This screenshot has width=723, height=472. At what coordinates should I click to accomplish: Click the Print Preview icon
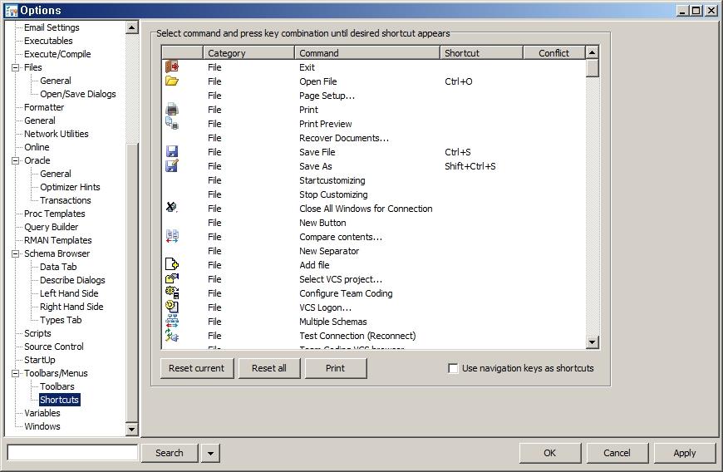[x=172, y=124]
